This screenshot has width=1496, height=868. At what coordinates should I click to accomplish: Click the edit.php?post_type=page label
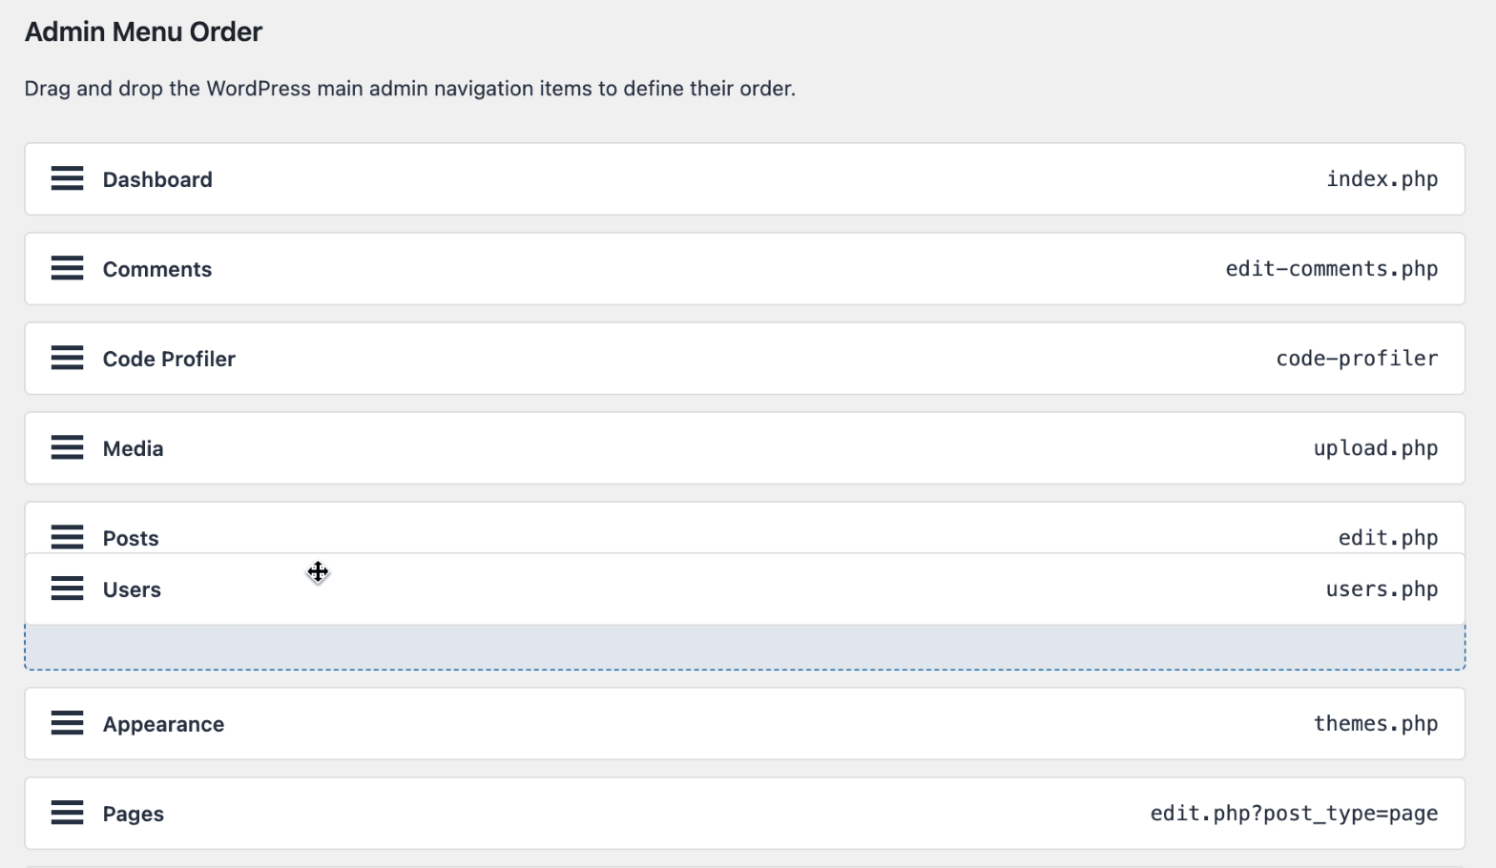point(1293,813)
